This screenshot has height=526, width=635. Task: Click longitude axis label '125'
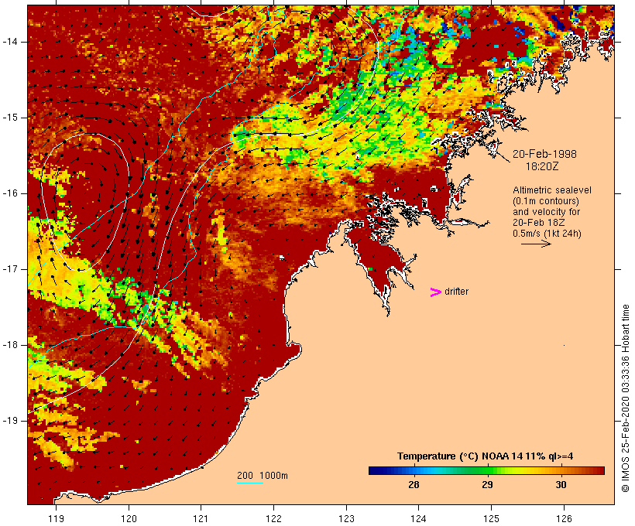pos(491,518)
